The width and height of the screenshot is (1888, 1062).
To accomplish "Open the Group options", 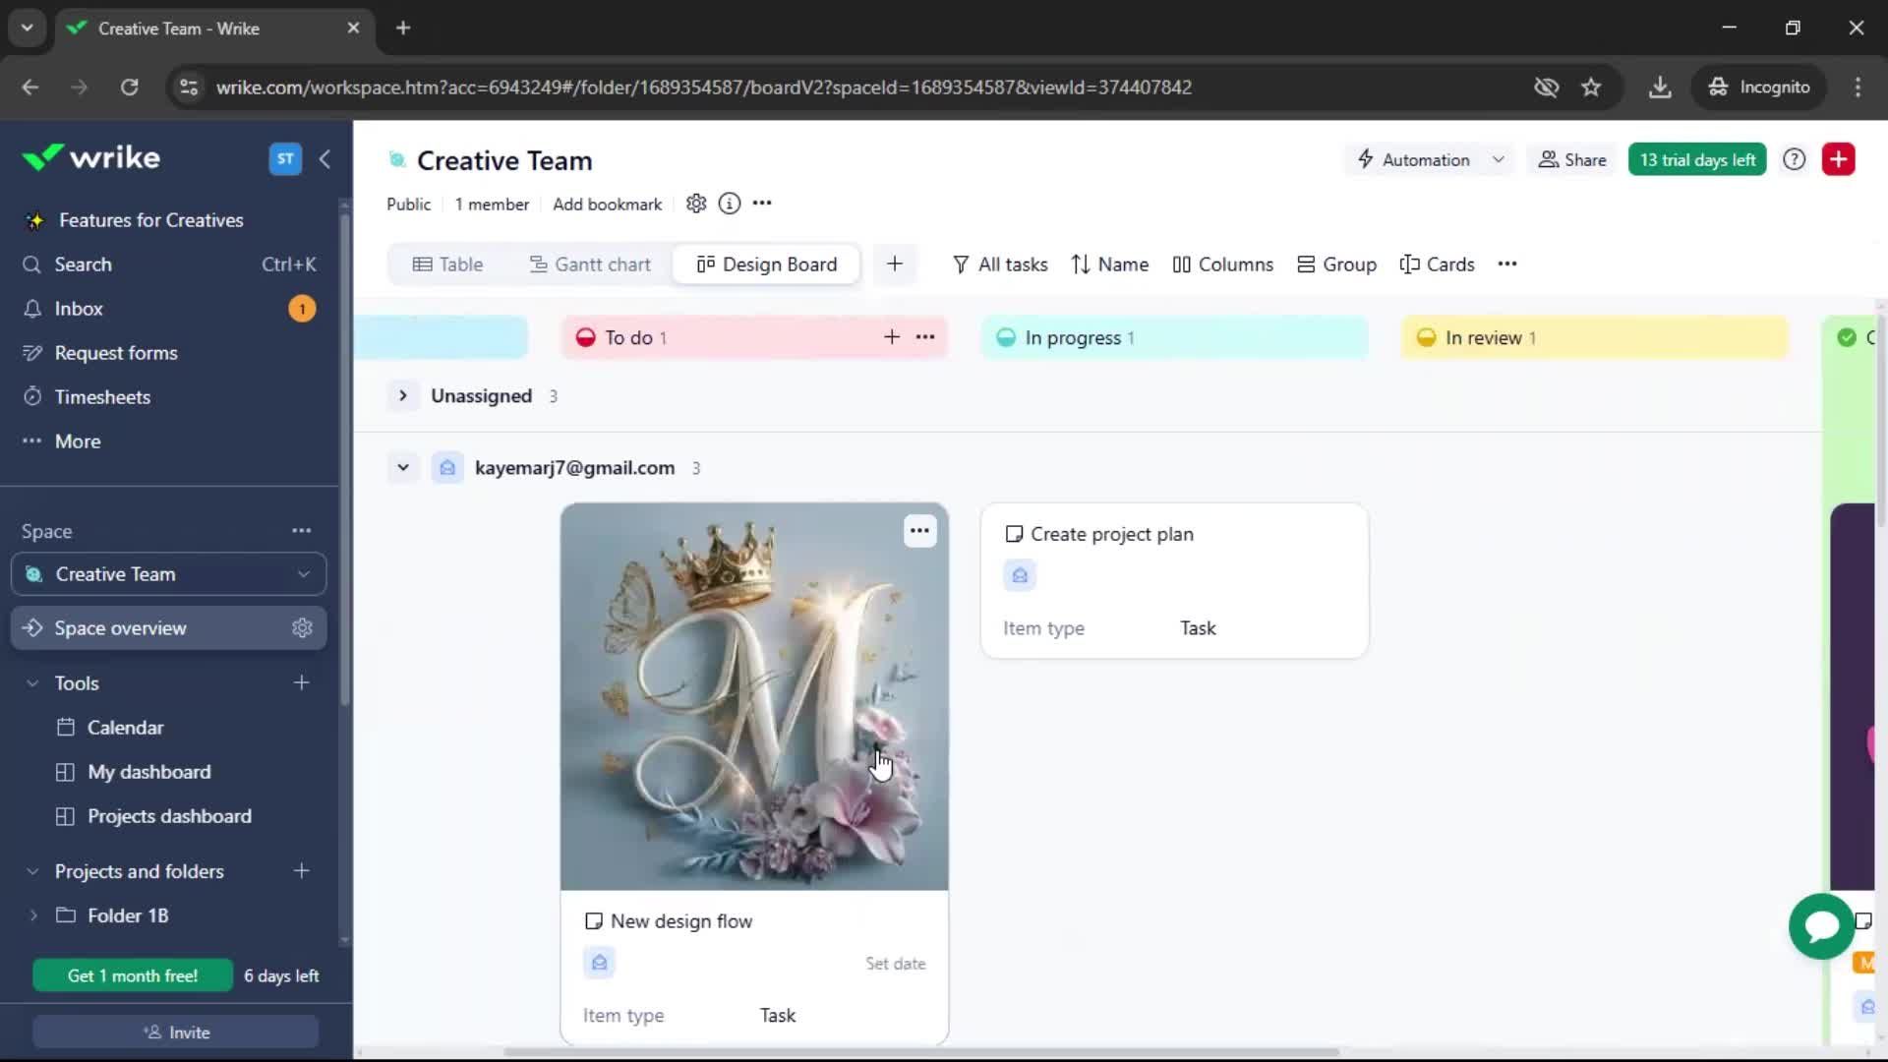I will pos(1336,265).
